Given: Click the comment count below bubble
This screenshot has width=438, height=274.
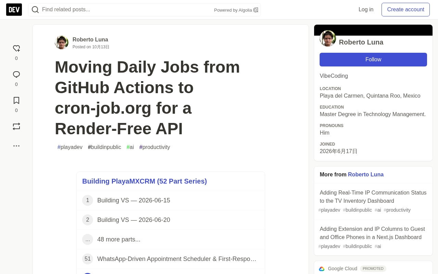Looking at the screenshot, I should coord(16,84).
